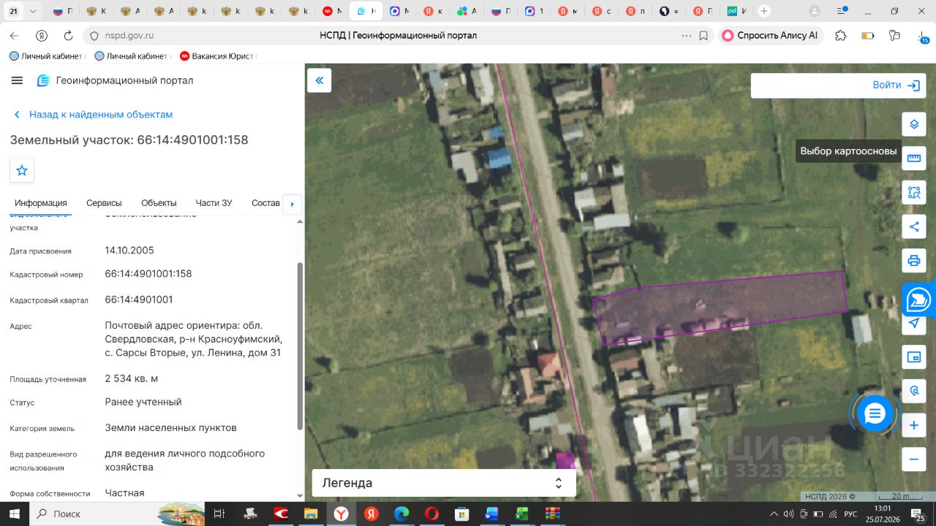The height and width of the screenshot is (526, 936).
Task: Open the Вакансия Юрист bookmark
Action: 217,56
